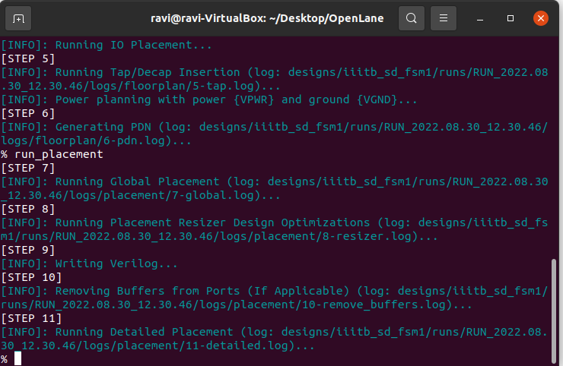Click the '[STEP 5]' line
The width and height of the screenshot is (563, 366).
tap(28, 58)
